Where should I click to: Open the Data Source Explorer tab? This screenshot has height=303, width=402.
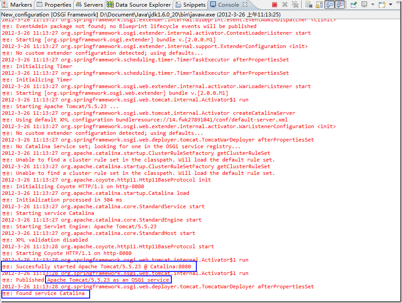(139, 4)
